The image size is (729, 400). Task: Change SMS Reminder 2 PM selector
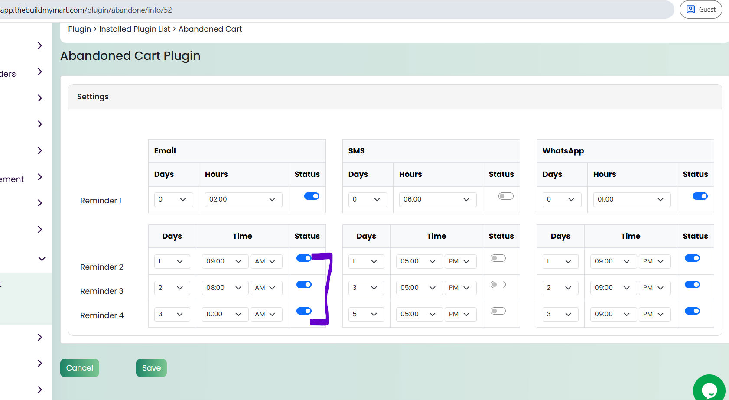point(460,261)
